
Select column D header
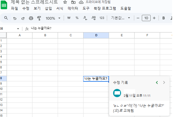pos(96,35)
